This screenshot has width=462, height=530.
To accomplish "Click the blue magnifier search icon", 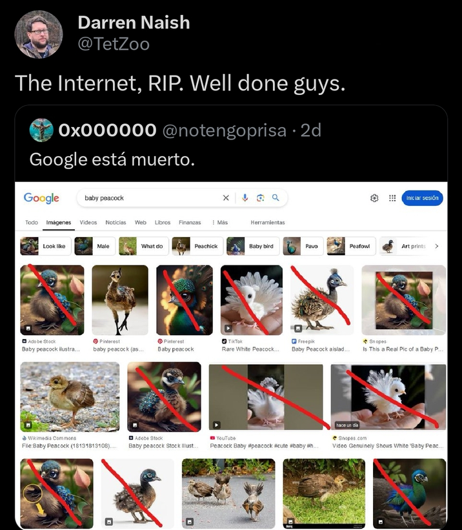I will tap(276, 198).
